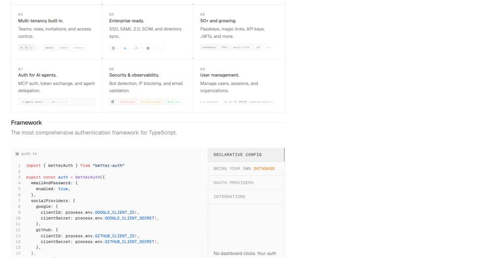Viewport: 493px width, 258px height.
Task: Click avatar C in Multi-tenancy card
Action: (31, 48)
